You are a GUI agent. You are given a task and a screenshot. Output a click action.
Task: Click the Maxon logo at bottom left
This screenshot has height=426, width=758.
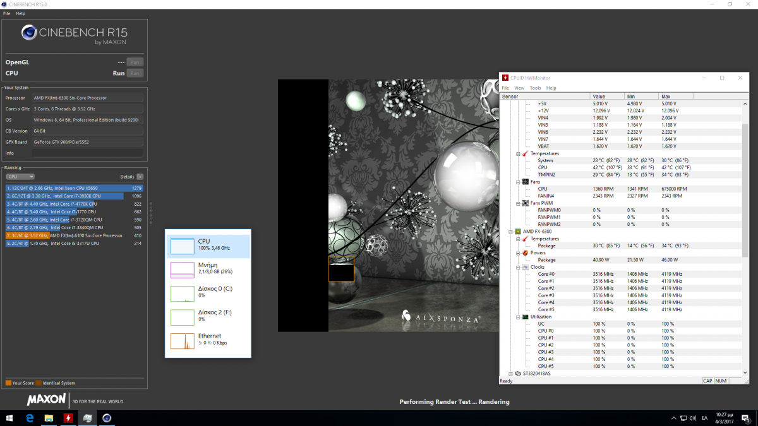click(46, 399)
